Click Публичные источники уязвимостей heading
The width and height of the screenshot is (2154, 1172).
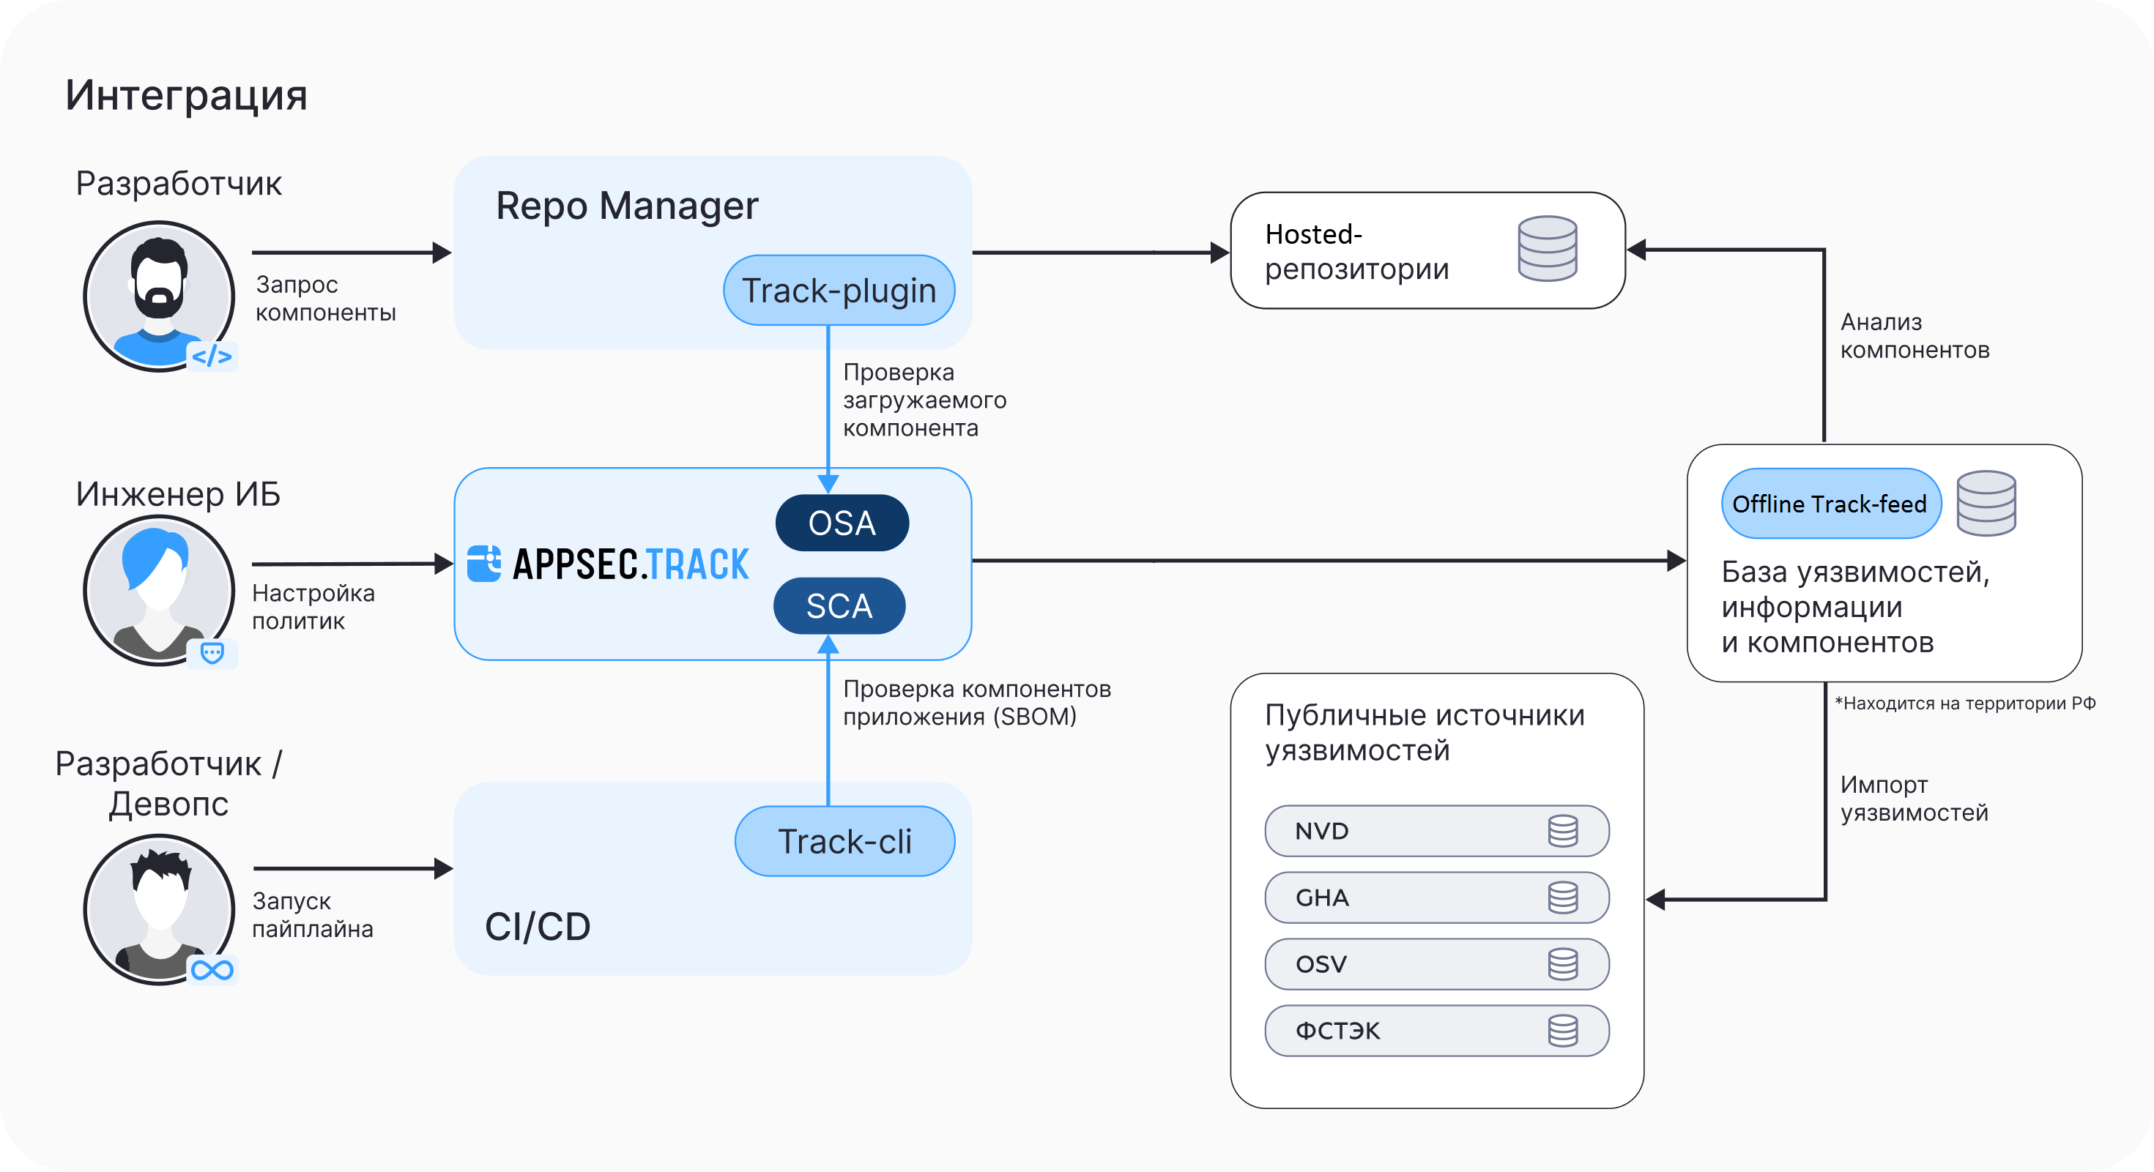click(x=1424, y=732)
